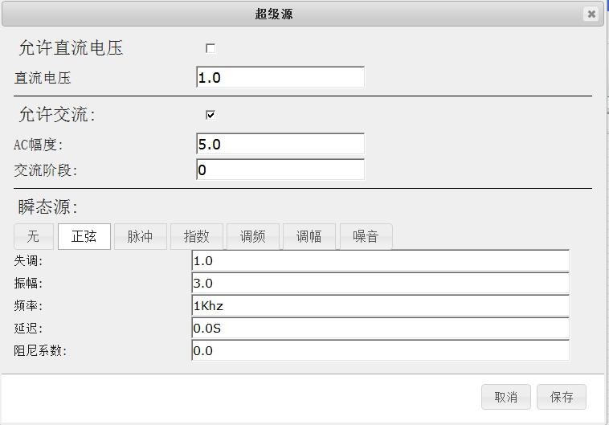Click the 阻尼系数 label
The height and width of the screenshot is (425, 609).
coord(40,351)
